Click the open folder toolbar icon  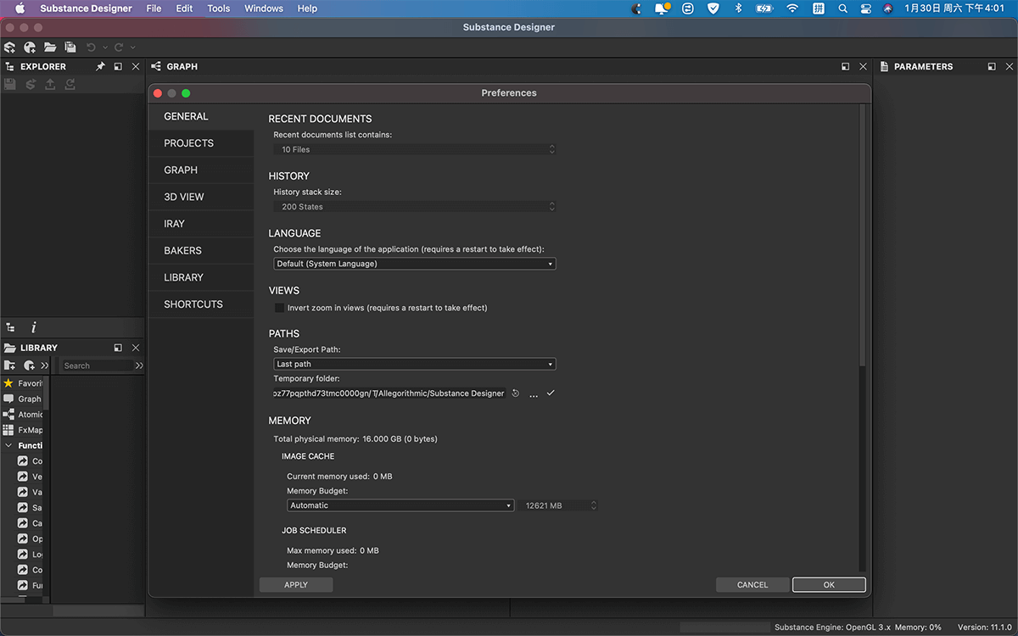coord(50,47)
